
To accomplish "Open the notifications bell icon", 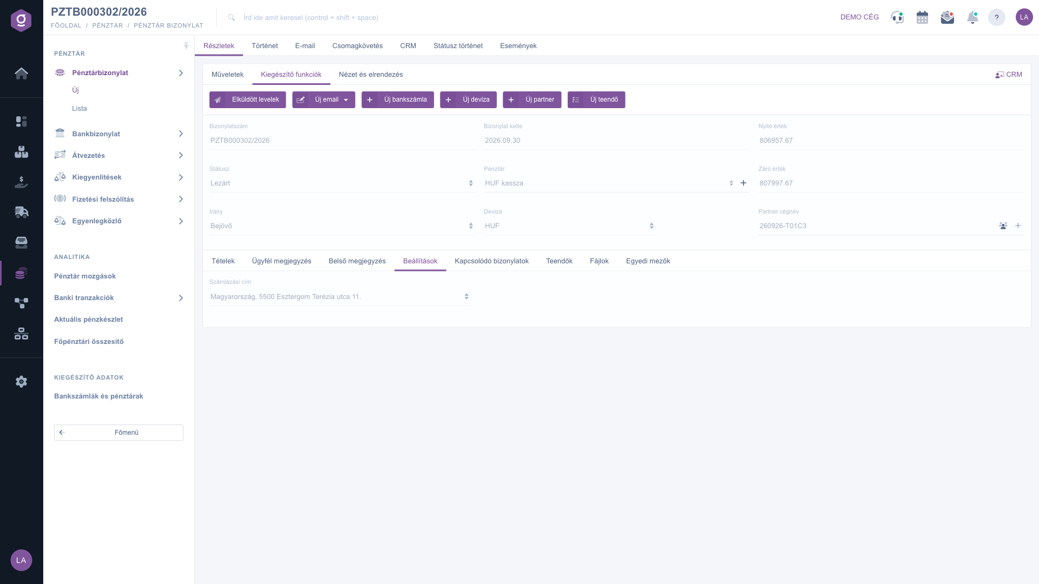I will pos(972,17).
